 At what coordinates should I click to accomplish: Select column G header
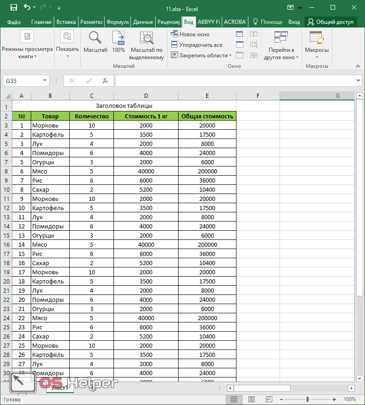317,96
